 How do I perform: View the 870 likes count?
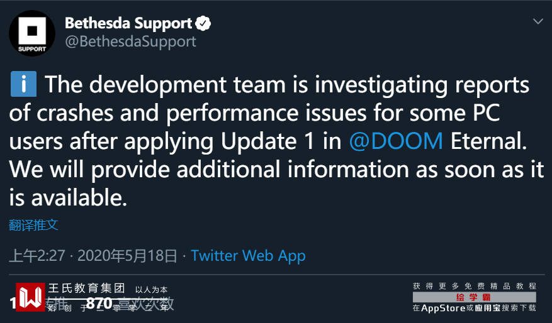pyautogui.click(x=99, y=304)
